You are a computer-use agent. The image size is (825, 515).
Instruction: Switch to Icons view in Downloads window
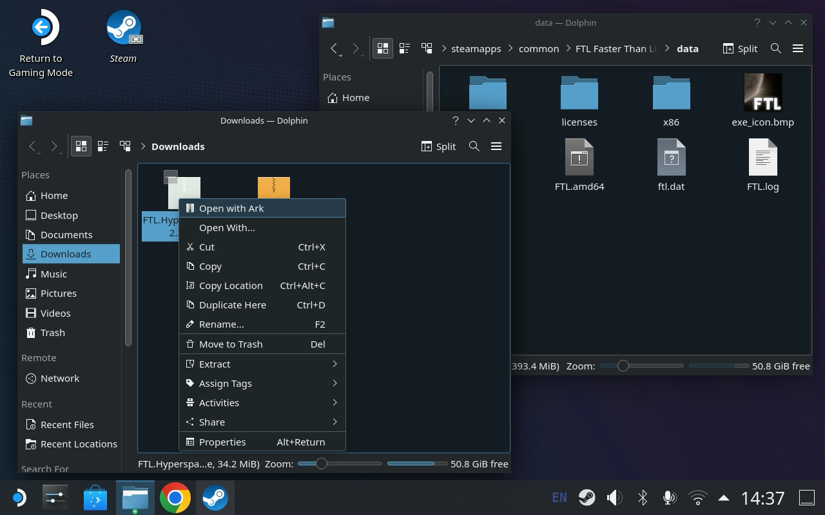pos(81,146)
